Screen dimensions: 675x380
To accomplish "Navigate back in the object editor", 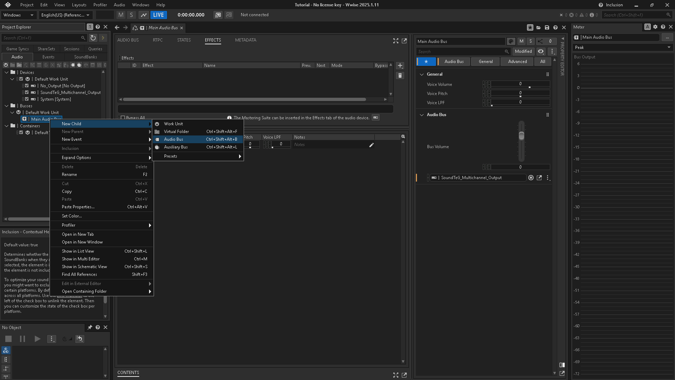I will 117,28.
